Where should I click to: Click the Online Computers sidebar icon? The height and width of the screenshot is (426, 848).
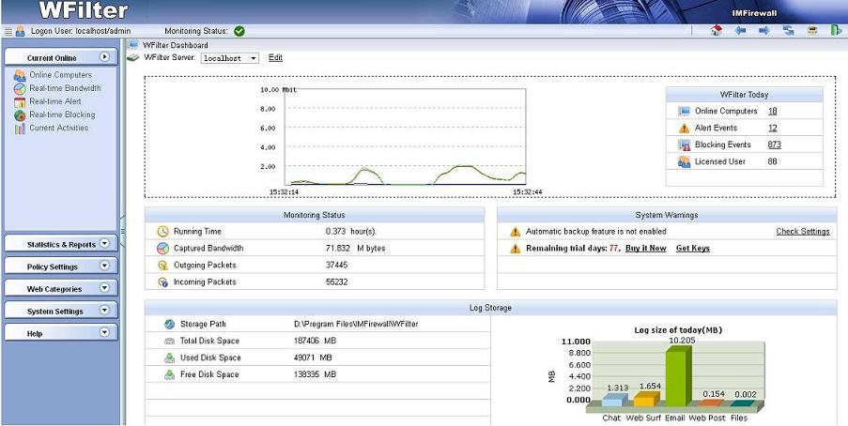coord(20,75)
